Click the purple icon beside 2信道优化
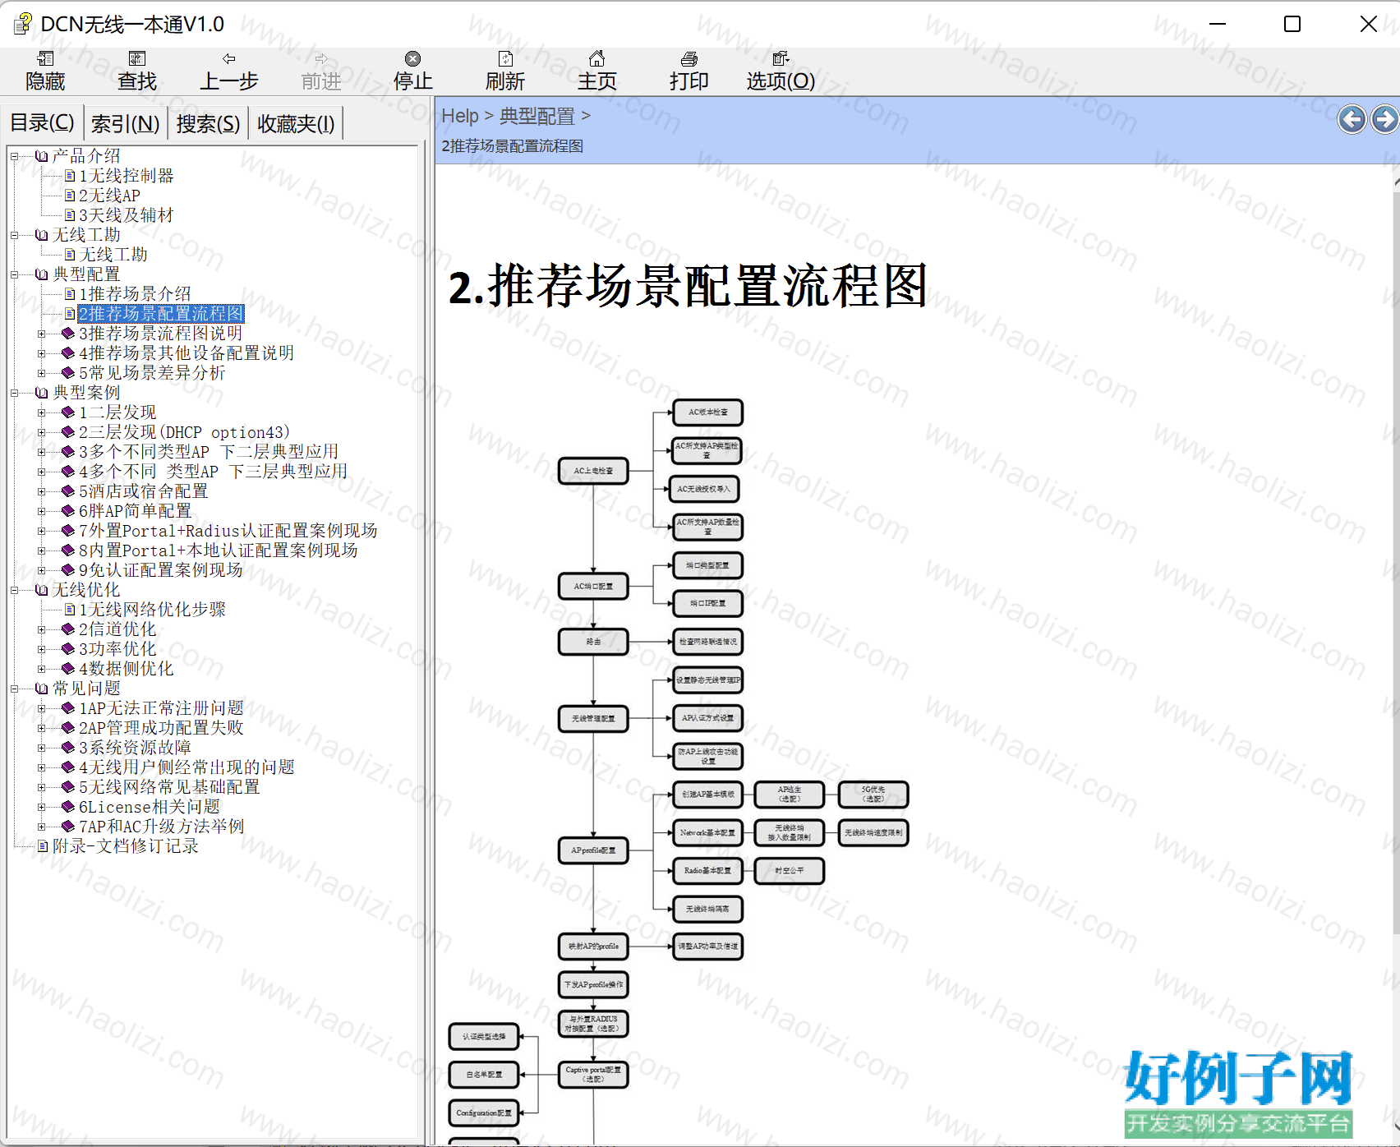The width and height of the screenshot is (1400, 1147). [68, 629]
